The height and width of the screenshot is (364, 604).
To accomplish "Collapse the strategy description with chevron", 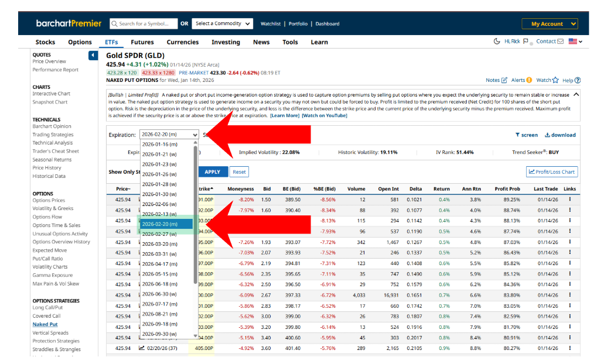I will [576, 94].
